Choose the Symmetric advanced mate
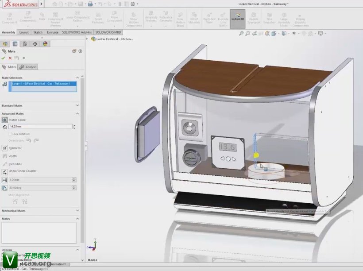 click(x=5, y=148)
